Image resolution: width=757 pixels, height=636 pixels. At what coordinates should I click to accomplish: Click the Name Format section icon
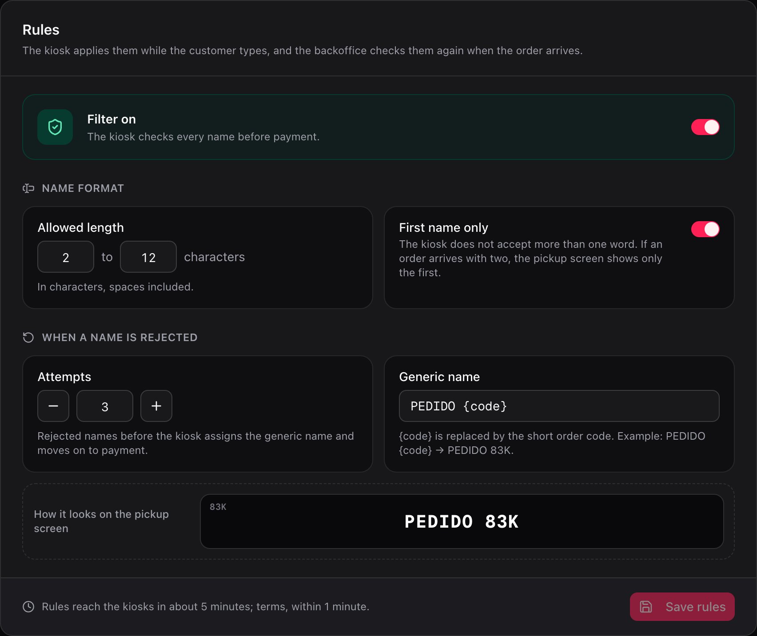click(28, 188)
